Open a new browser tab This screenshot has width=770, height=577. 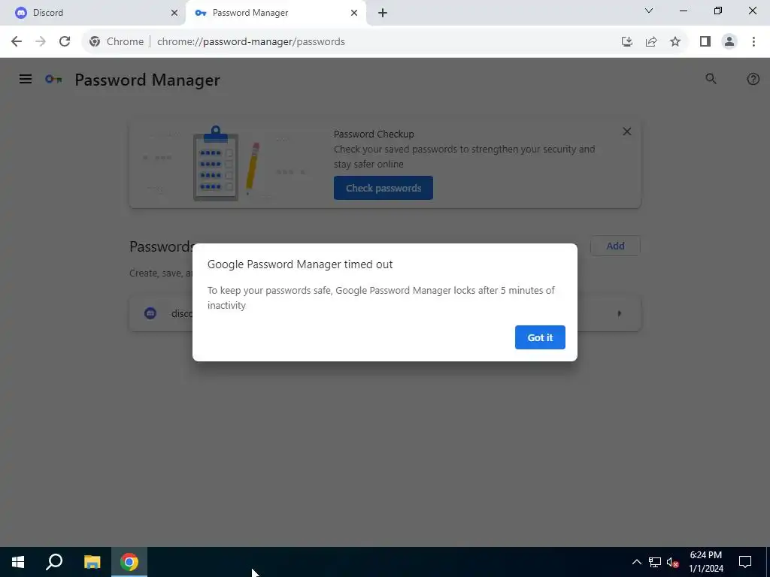[383, 13]
